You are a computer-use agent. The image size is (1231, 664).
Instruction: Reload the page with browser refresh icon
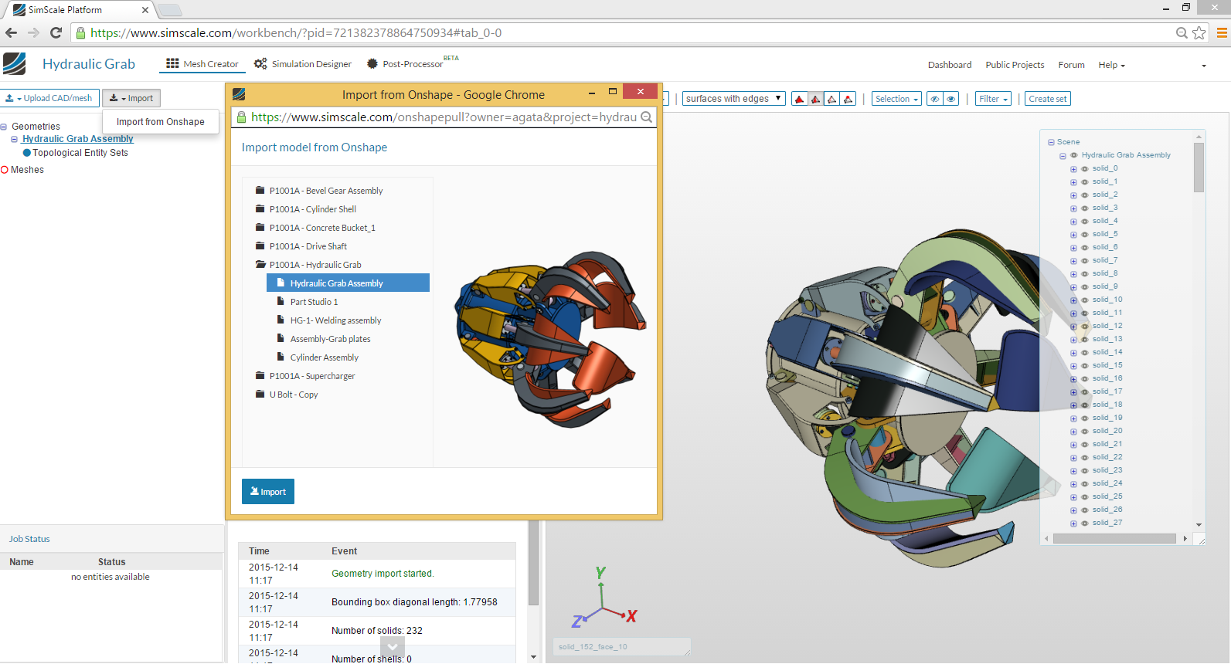(56, 32)
